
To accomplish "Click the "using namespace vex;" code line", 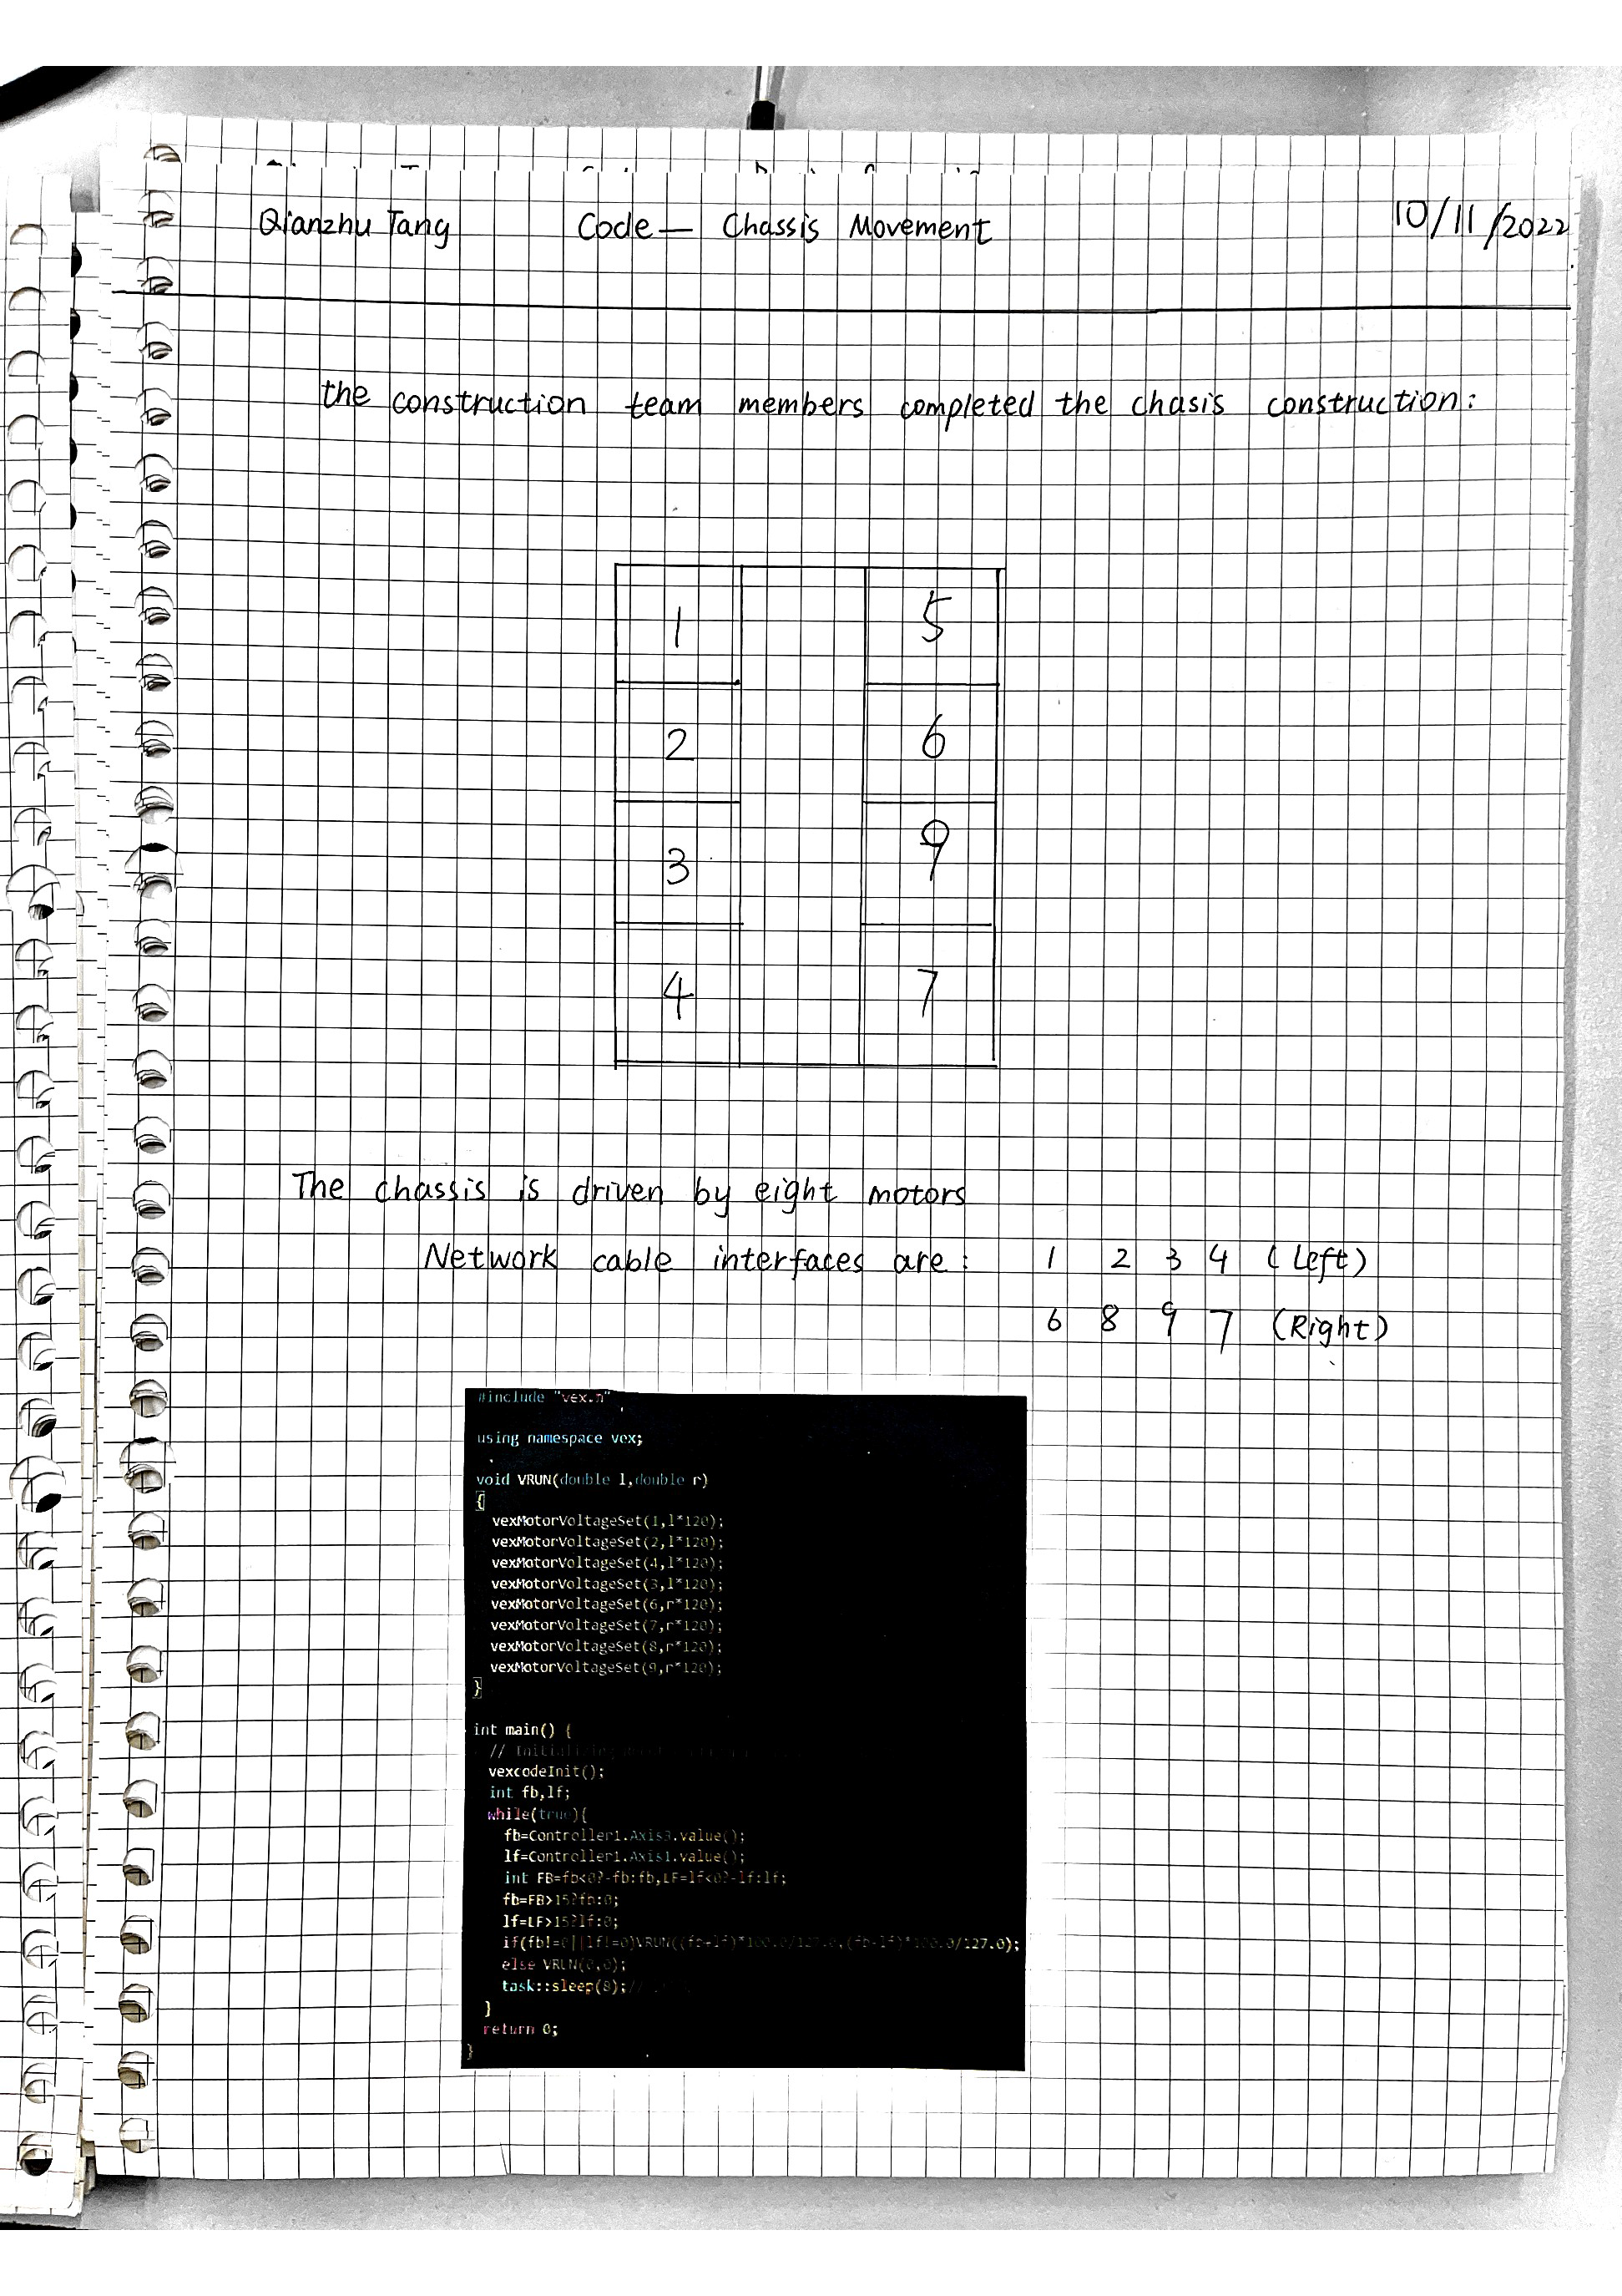I will [x=559, y=1438].
